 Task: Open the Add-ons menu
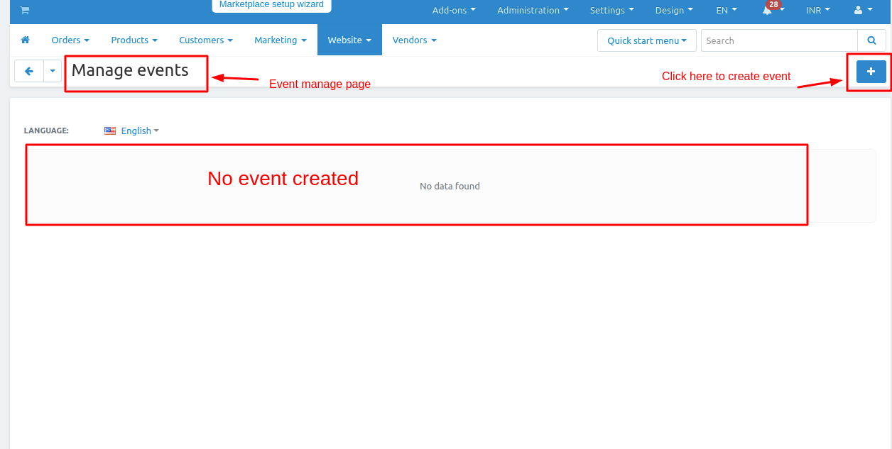click(x=454, y=10)
